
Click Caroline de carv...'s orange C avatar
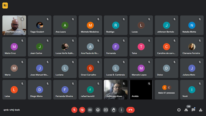coord(166,47)
